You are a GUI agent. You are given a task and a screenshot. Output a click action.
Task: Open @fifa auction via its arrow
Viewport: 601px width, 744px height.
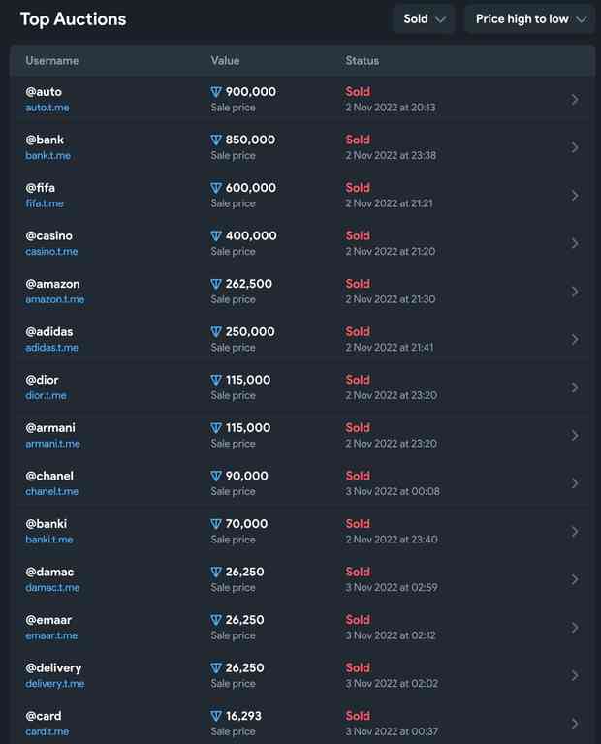point(575,196)
